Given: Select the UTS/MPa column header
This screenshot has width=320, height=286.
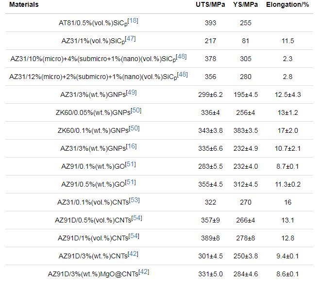Looking at the screenshot, I should click(207, 5).
